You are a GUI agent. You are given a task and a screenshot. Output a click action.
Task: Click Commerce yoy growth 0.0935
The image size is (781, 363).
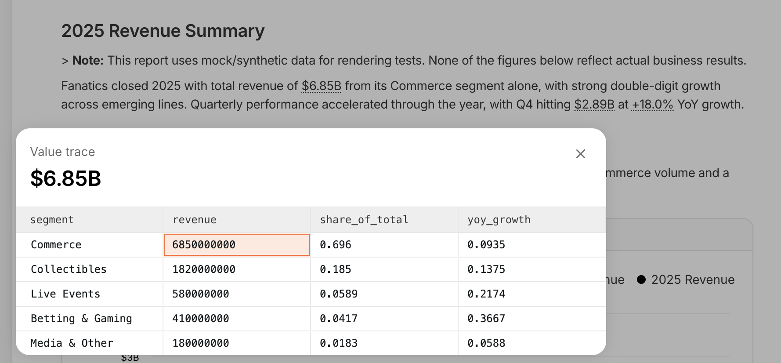[532, 245]
